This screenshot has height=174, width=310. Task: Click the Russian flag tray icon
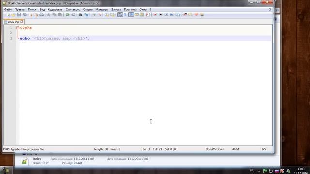pyautogui.click(x=277, y=171)
